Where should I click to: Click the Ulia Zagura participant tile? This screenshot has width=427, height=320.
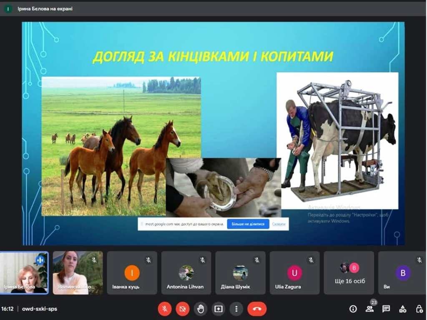[x=294, y=273]
